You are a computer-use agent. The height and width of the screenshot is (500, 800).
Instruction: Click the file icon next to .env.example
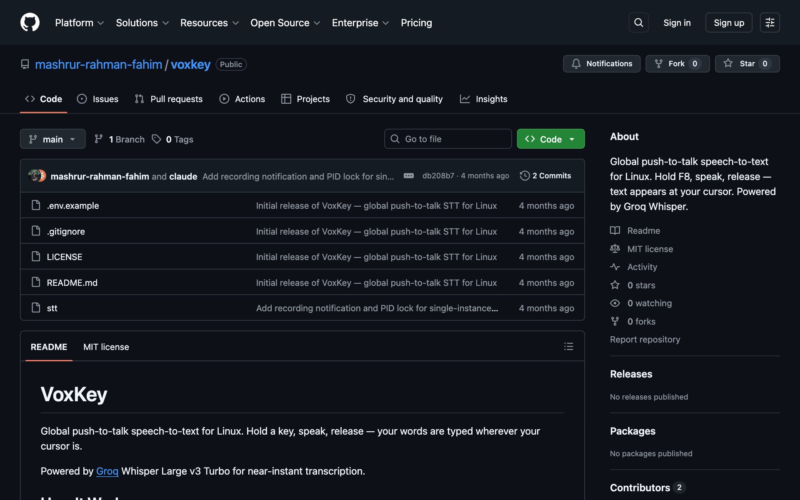coord(36,205)
